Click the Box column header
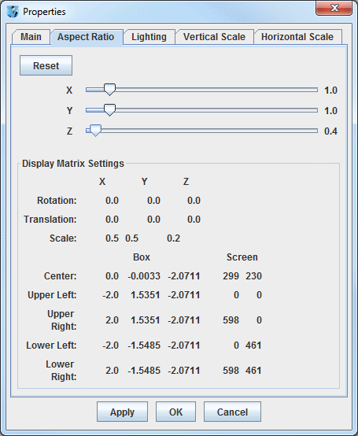358x436 pixels. coord(142,257)
